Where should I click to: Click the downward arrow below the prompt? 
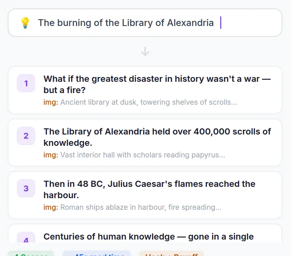click(x=145, y=51)
